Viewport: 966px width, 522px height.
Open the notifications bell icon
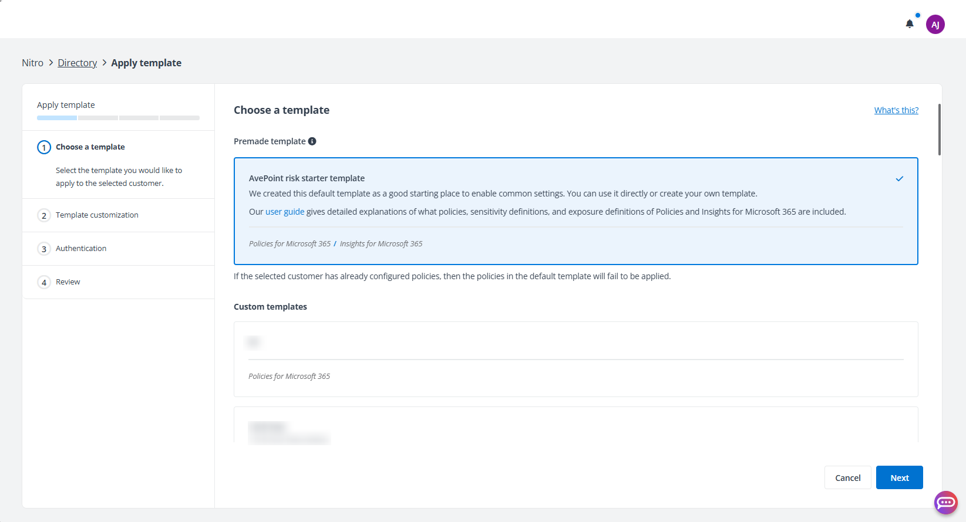point(909,24)
